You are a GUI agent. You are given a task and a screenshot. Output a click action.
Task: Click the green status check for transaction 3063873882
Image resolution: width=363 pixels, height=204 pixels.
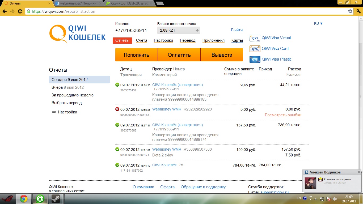click(x=117, y=125)
